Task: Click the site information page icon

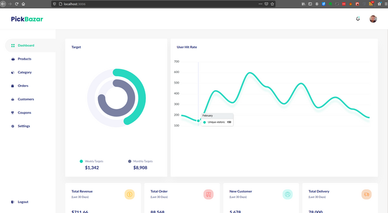Action: click(x=60, y=4)
